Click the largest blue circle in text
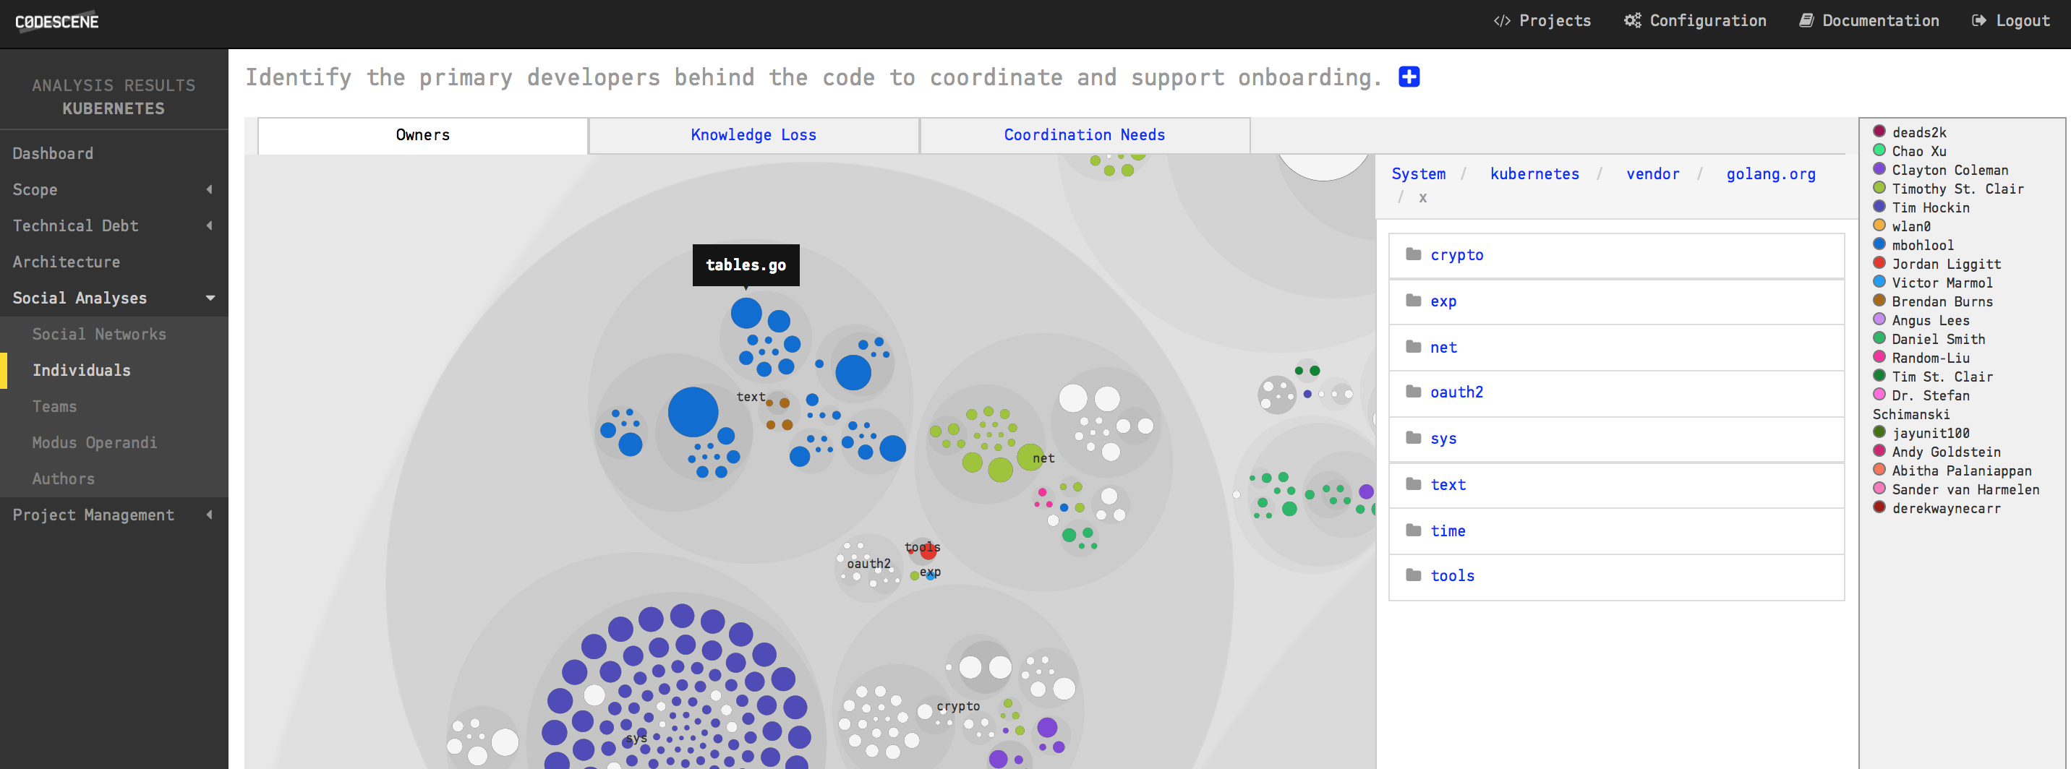 click(693, 412)
